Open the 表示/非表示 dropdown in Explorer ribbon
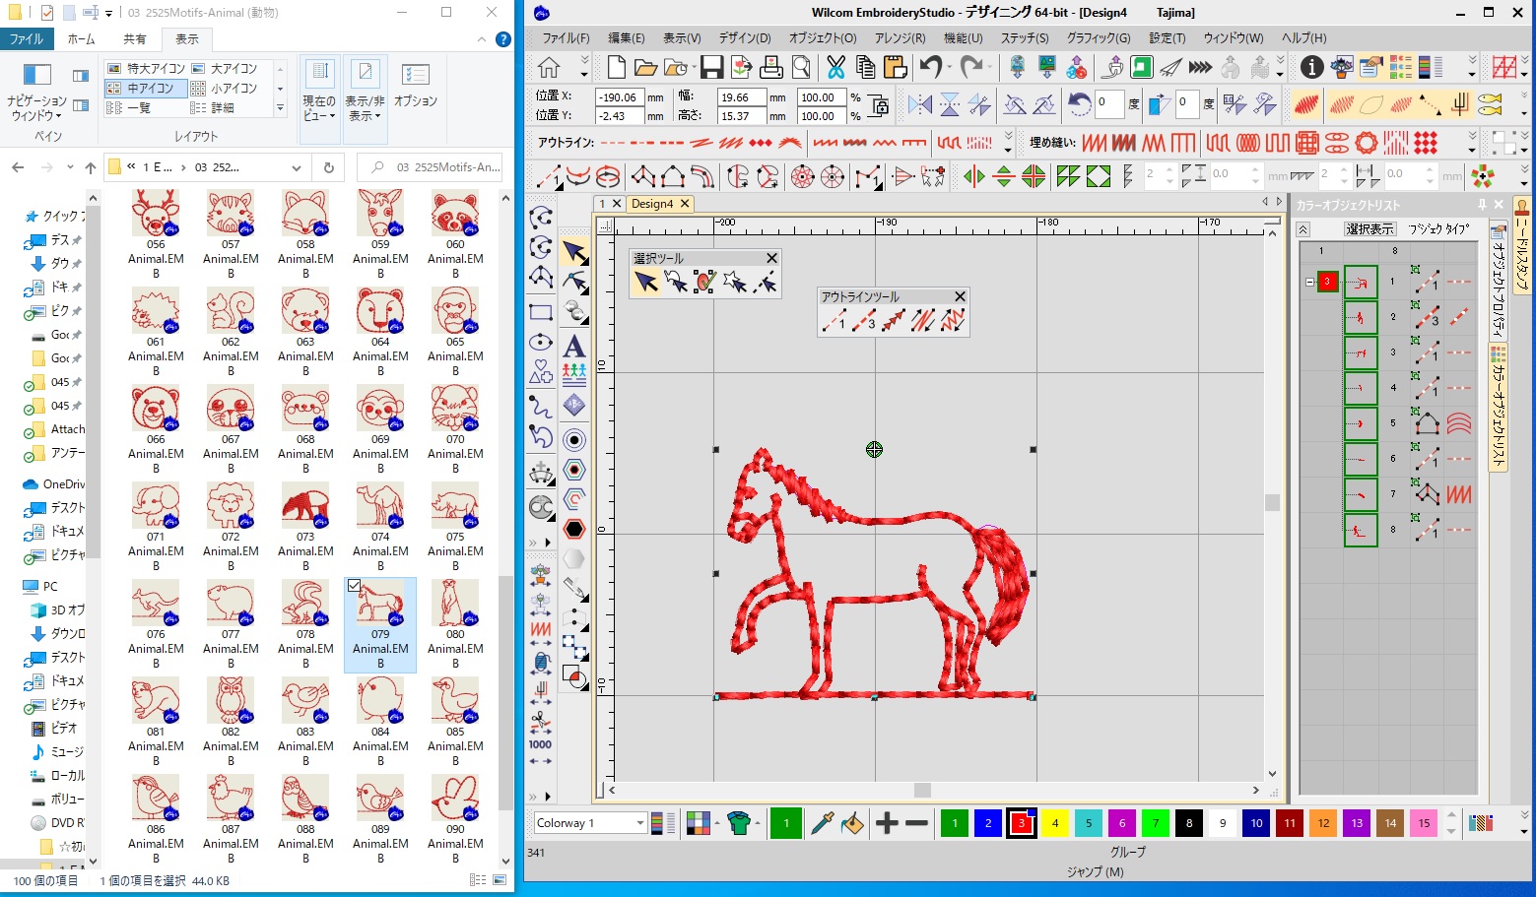The width and height of the screenshot is (1536, 897). click(365, 101)
